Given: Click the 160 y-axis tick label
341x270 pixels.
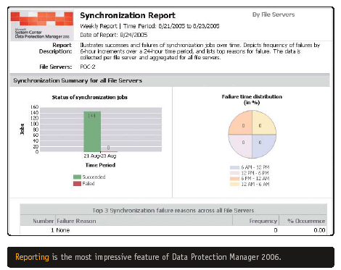Looking at the screenshot, I should [x=34, y=107].
